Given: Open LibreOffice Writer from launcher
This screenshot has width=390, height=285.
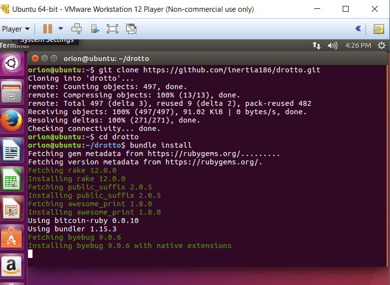Looking at the screenshot, I should point(12,150).
